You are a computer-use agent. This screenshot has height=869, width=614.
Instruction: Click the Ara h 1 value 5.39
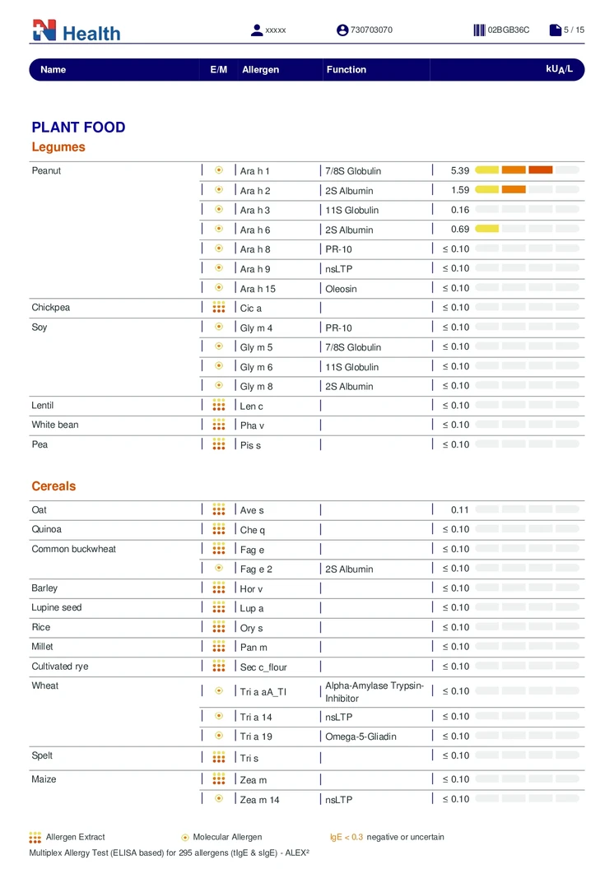(460, 170)
